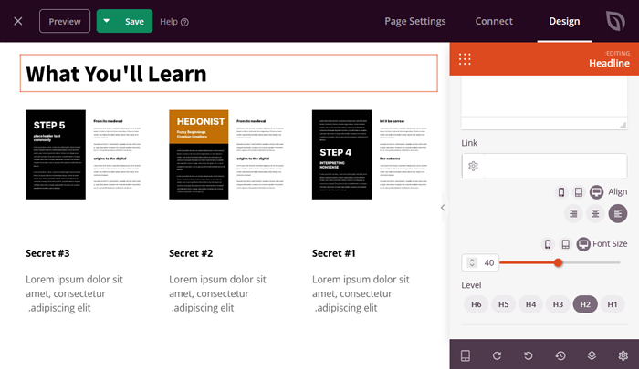The width and height of the screenshot is (639, 369).
Task: Click the undo icon in bottom toolbar
Action: point(528,355)
